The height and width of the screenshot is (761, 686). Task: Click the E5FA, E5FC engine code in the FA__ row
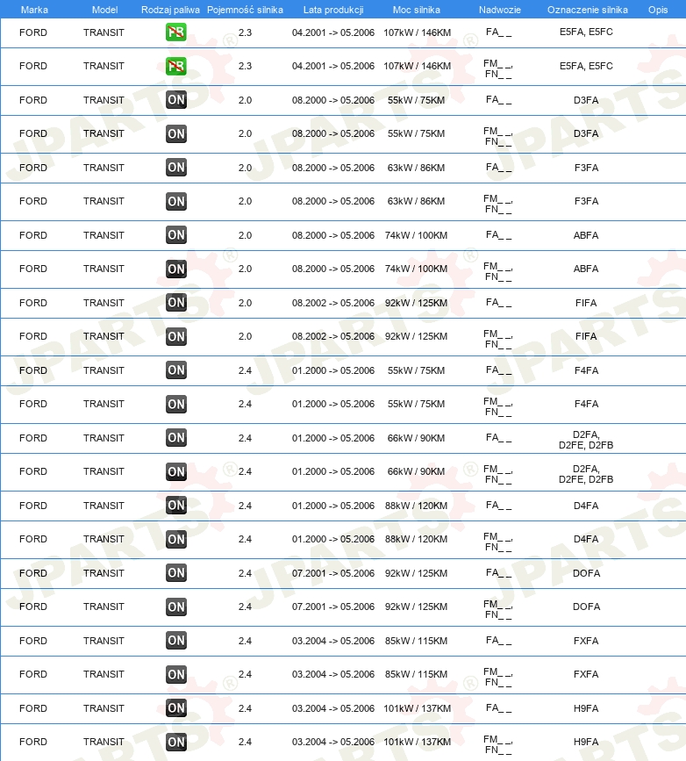(x=586, y=32)
